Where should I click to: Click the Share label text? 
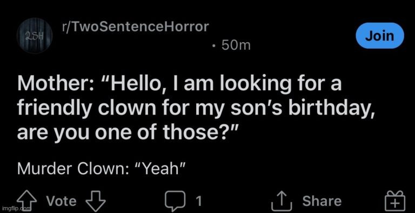pos(322,201)
